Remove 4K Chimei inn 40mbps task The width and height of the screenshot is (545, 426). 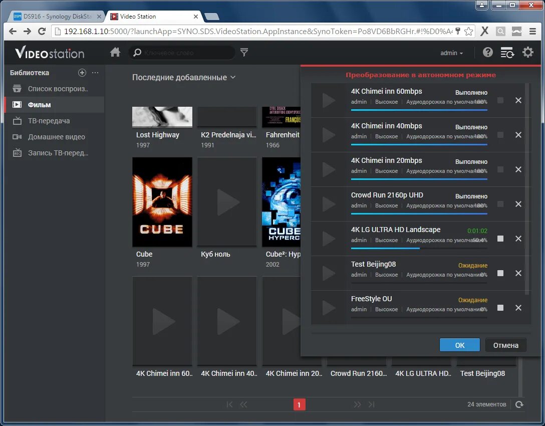click(518, 135)
